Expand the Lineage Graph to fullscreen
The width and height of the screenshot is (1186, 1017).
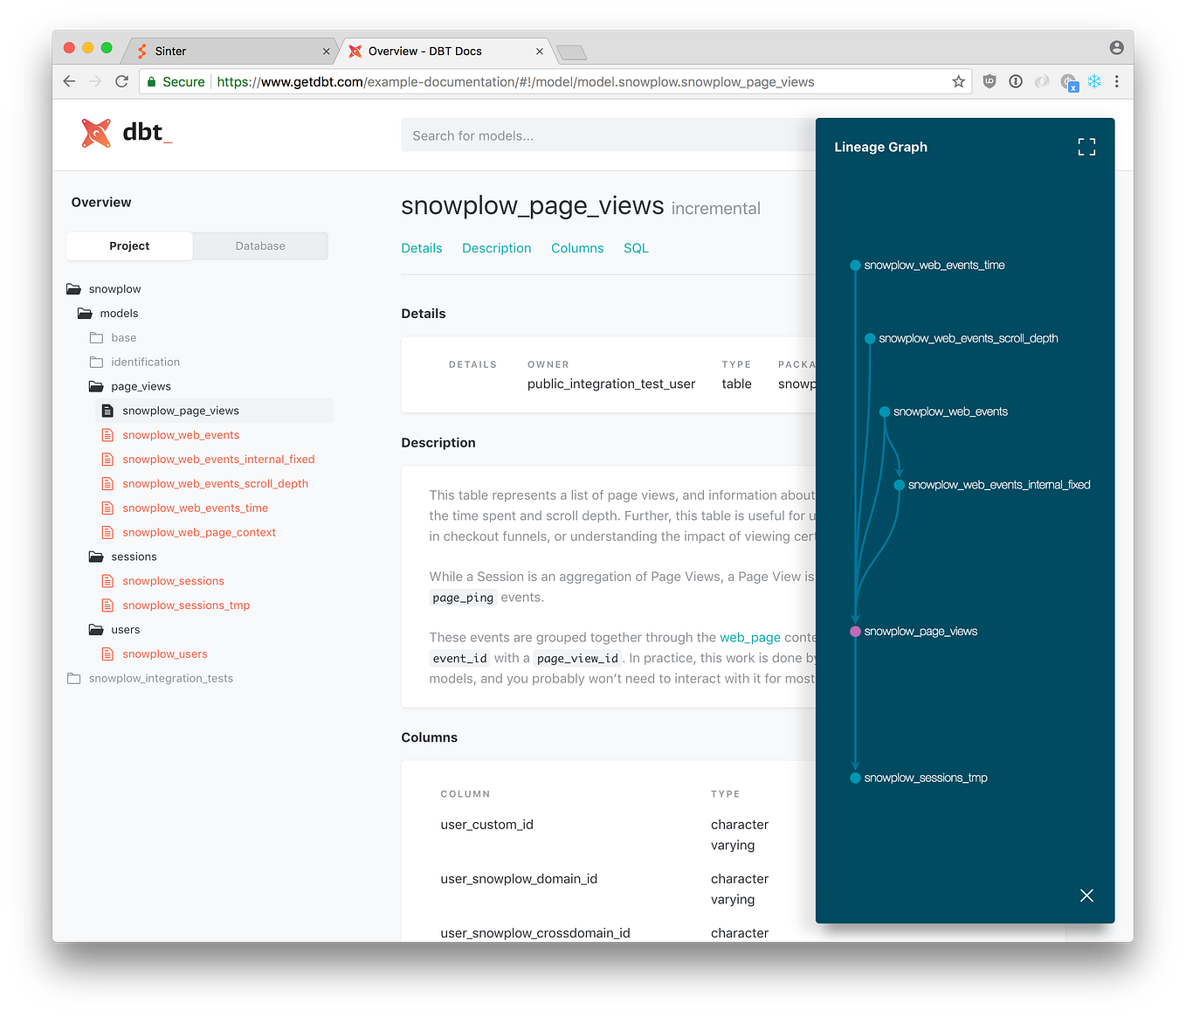pos(1086,146)
